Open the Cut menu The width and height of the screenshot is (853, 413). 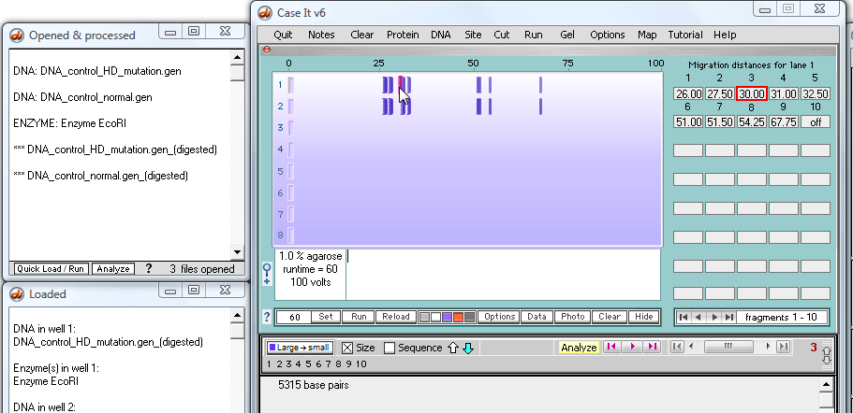(502, 35)
